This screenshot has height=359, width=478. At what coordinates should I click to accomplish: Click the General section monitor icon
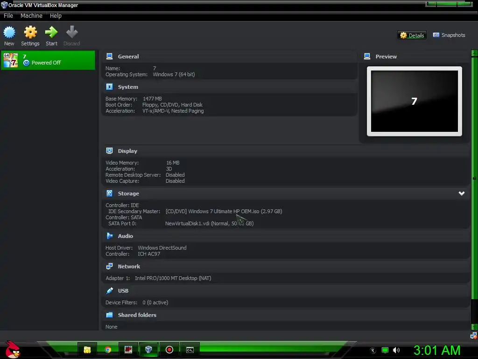pos(109,57)
